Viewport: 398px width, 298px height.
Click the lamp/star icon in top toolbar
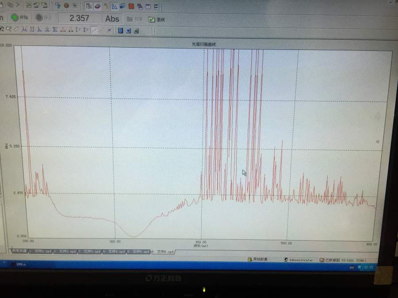click(75, 6)
